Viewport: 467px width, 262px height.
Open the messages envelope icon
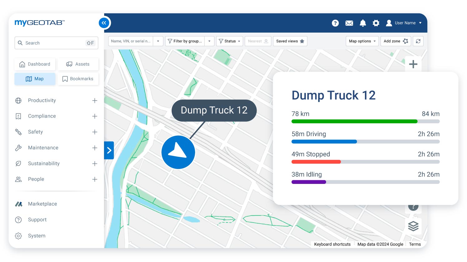point(349,23)
